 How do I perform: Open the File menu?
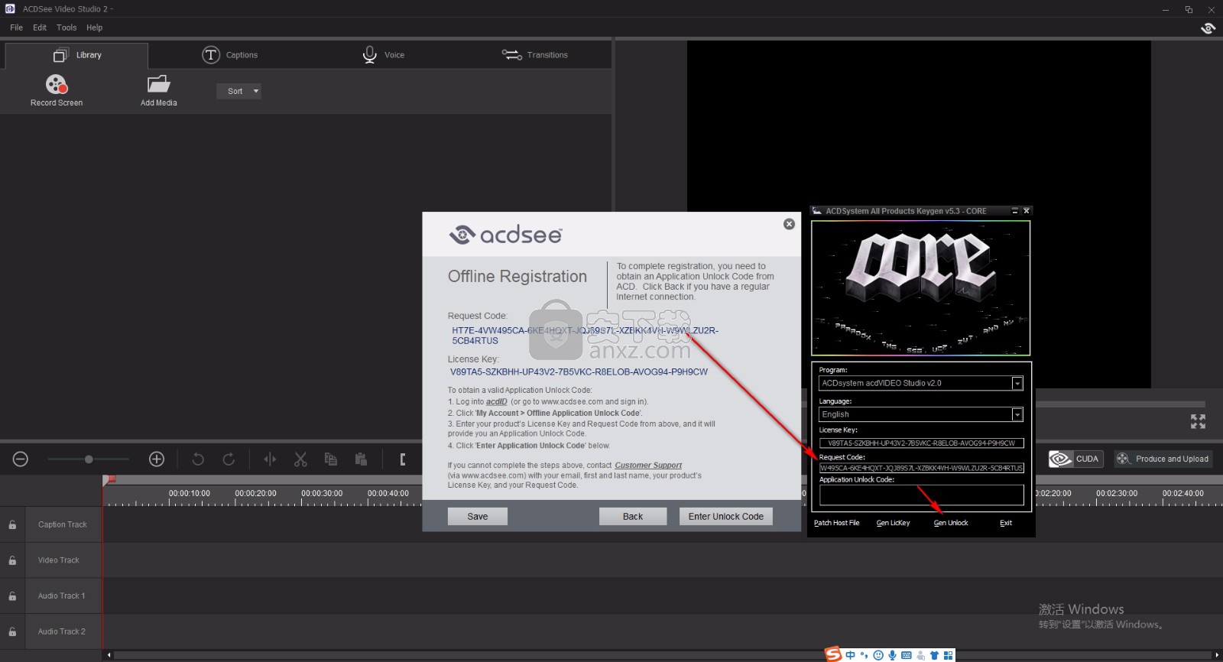(x=16, y=28)
